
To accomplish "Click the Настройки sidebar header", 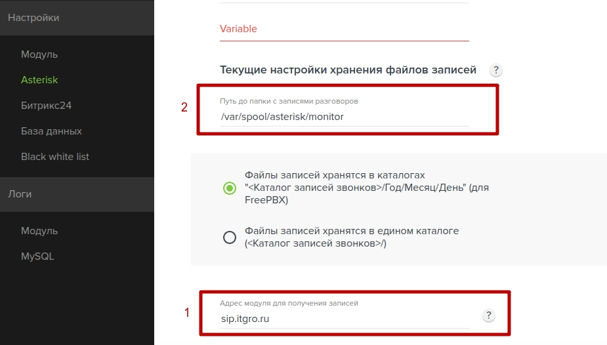I will pyautogui.click(x=77, y=18).
